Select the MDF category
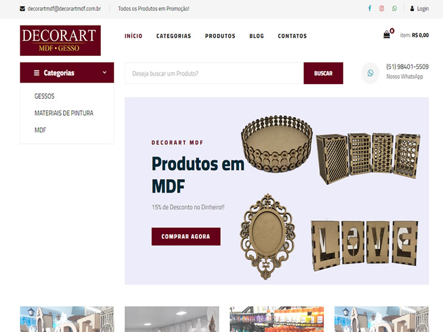The height and width of the screenshot is (332, 443). pos(40,130)
